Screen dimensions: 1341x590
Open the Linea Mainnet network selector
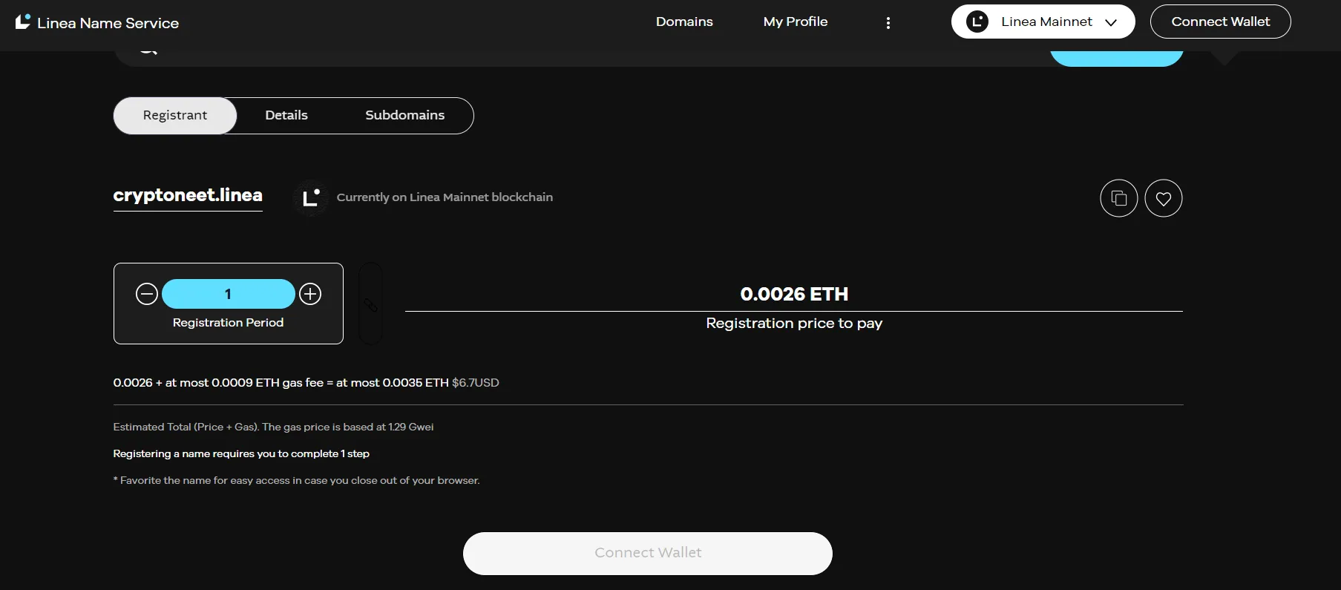[1043, 22]
